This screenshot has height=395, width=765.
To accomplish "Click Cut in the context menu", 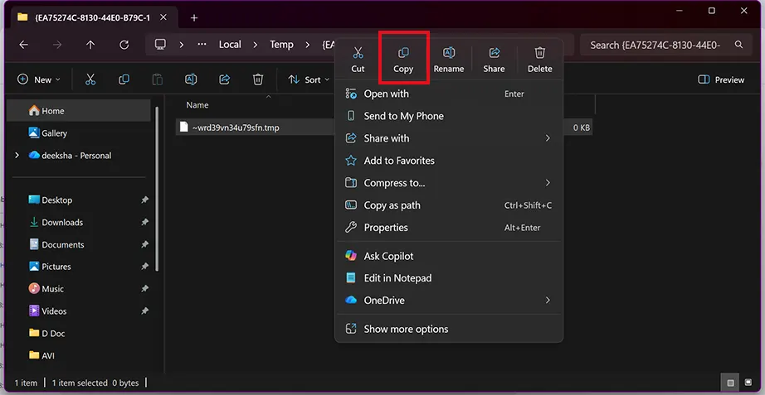I will tap(358, 60).
